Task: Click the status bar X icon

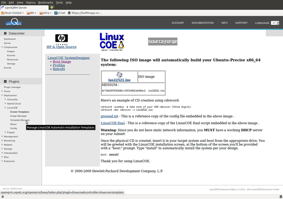Action: coord(2,197)
